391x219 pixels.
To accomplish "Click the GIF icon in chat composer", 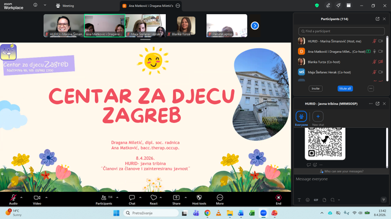I will [316, 200].
